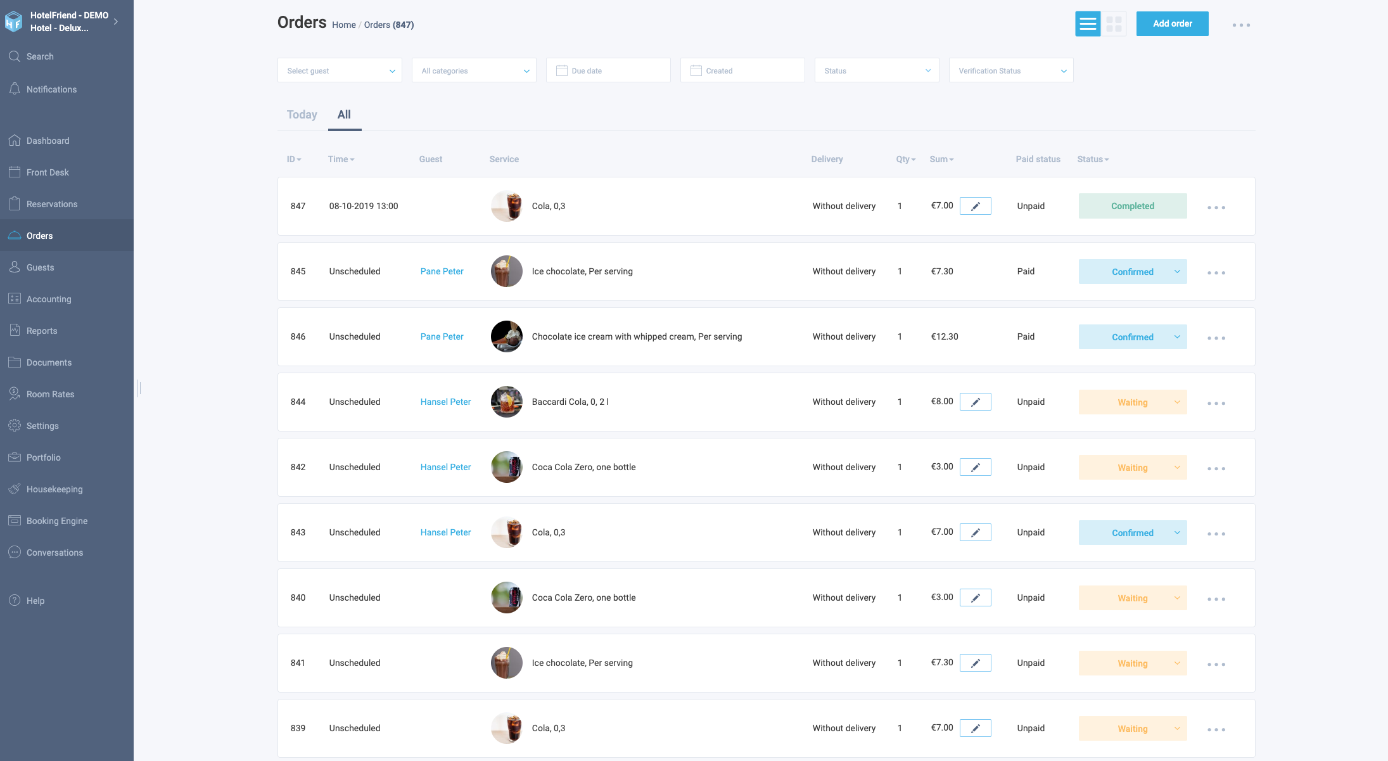The image size is (1388, 761).
Task: Open more actions for order 845
Action: (1216, 273)
